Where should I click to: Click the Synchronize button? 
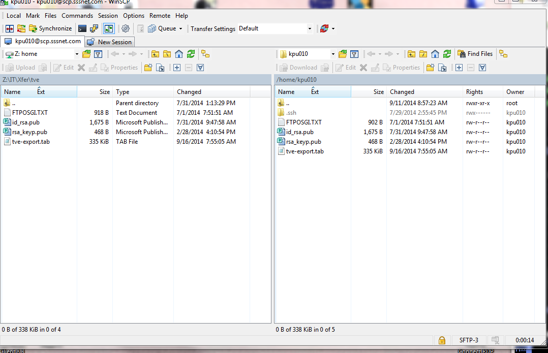[50, 28]
